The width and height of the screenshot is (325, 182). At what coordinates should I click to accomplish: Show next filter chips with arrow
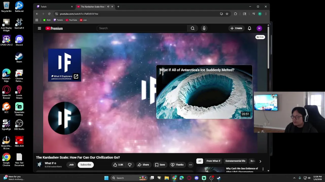(x=260, y=161)
